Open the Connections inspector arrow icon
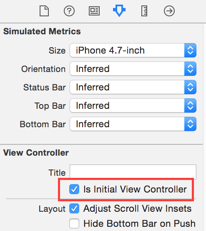Viewport: 206px width, 231px height. (169, 11)
